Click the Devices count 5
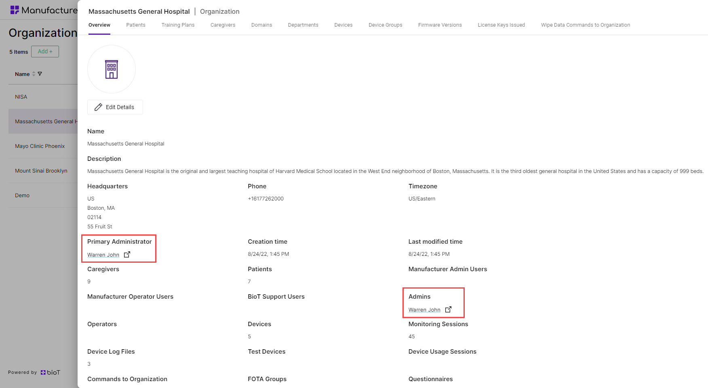This screenshot has width=708, height=388. (249, 336)
